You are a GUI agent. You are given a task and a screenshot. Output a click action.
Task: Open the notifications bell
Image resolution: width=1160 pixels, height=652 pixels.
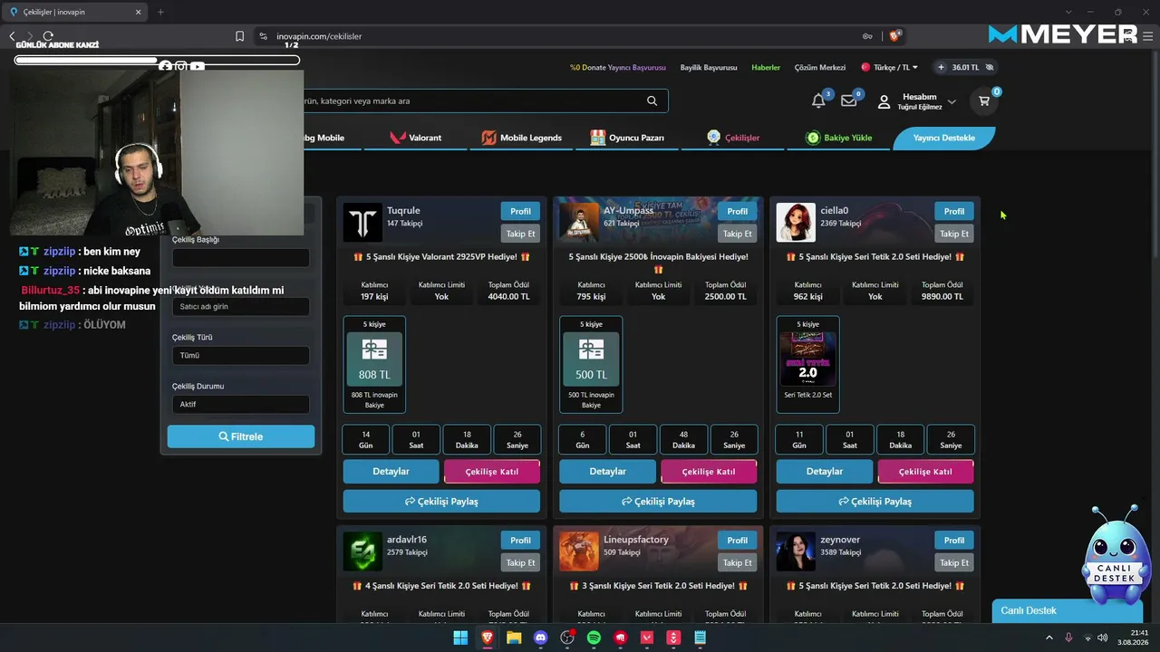[x=818, y=101]
